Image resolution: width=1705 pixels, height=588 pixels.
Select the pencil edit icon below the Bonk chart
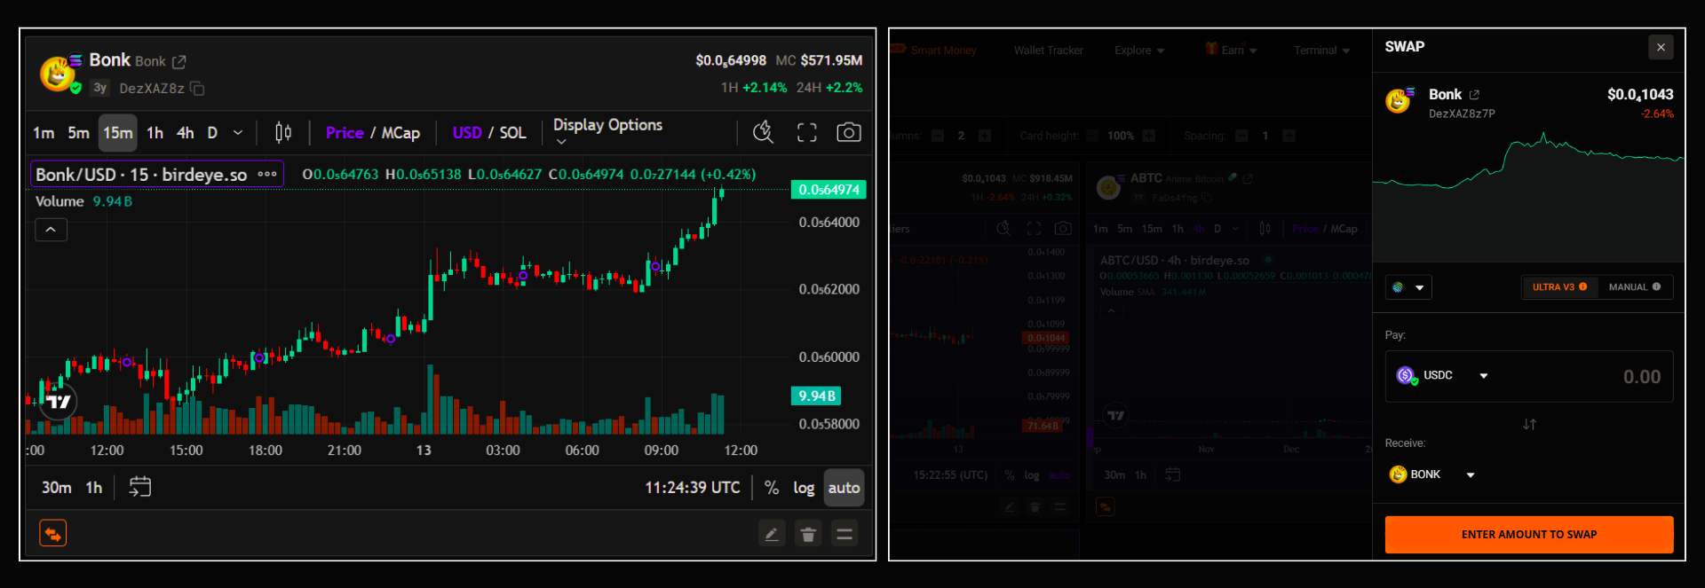click(x=772, y=534)
